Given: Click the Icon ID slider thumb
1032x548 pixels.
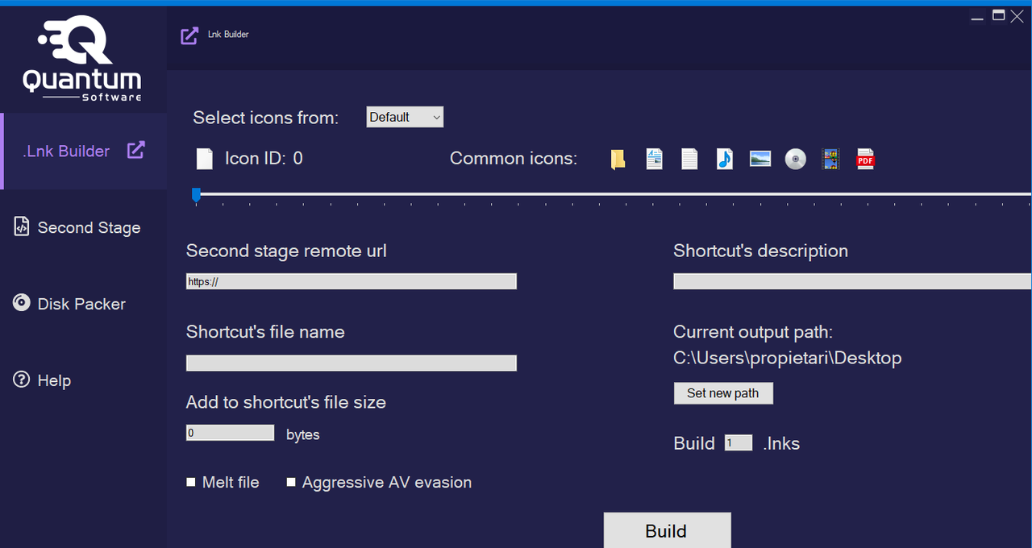Looking at the screenshot, I should point(196,194).
